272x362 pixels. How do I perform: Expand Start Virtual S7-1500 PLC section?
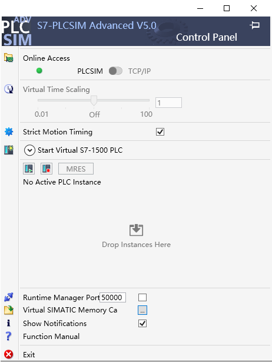[x=29, y=150]
